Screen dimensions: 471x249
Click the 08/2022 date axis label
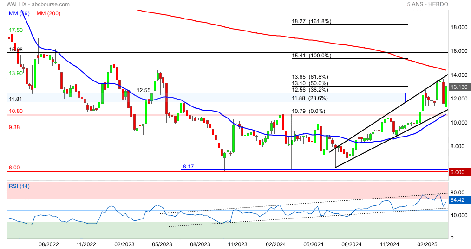(49, 244)
